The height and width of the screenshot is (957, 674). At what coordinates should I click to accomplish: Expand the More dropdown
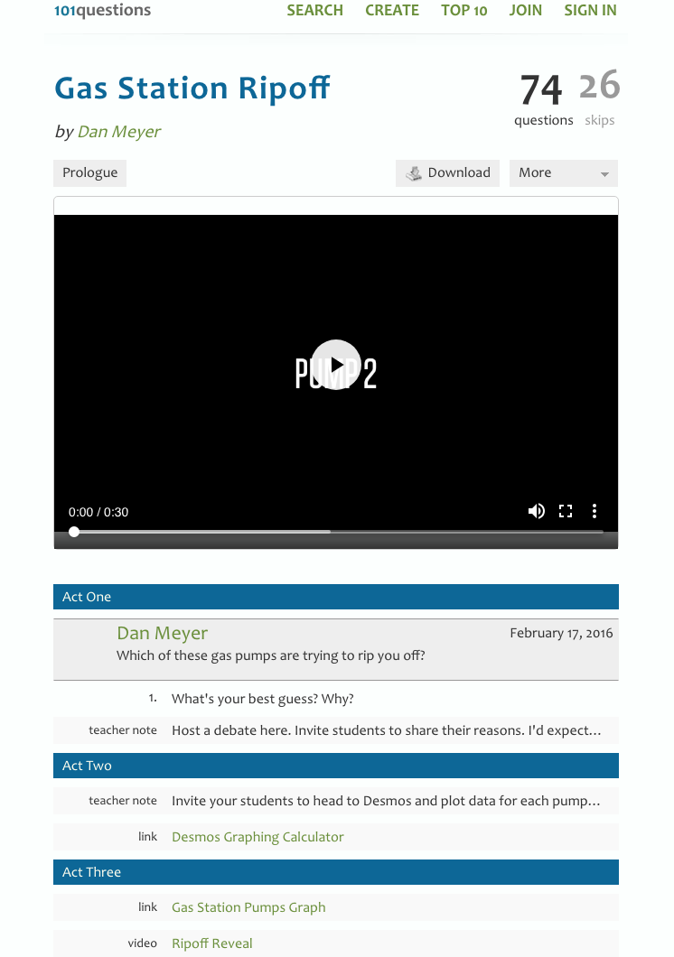point(563,173)
